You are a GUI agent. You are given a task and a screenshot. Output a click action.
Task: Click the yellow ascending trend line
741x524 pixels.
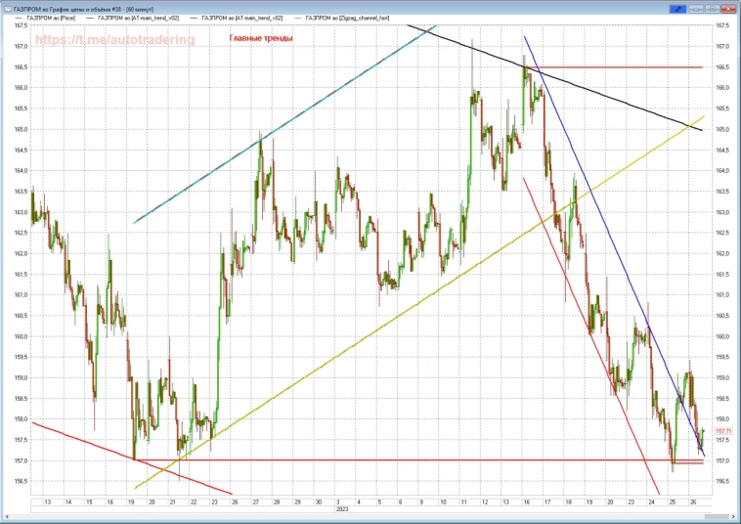coord(391,321)
